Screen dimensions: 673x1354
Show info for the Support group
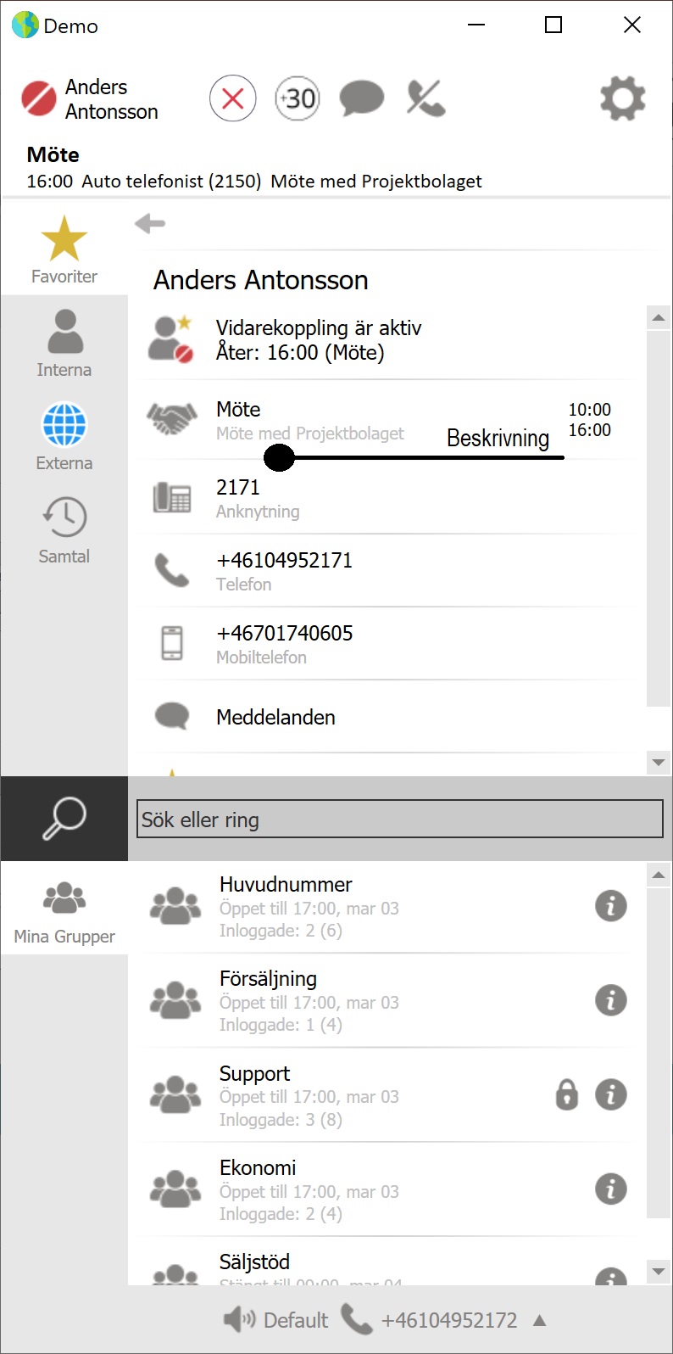611,1094
